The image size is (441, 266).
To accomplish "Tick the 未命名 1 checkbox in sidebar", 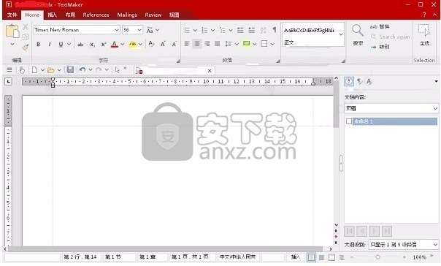I will [x=349, y=121].
